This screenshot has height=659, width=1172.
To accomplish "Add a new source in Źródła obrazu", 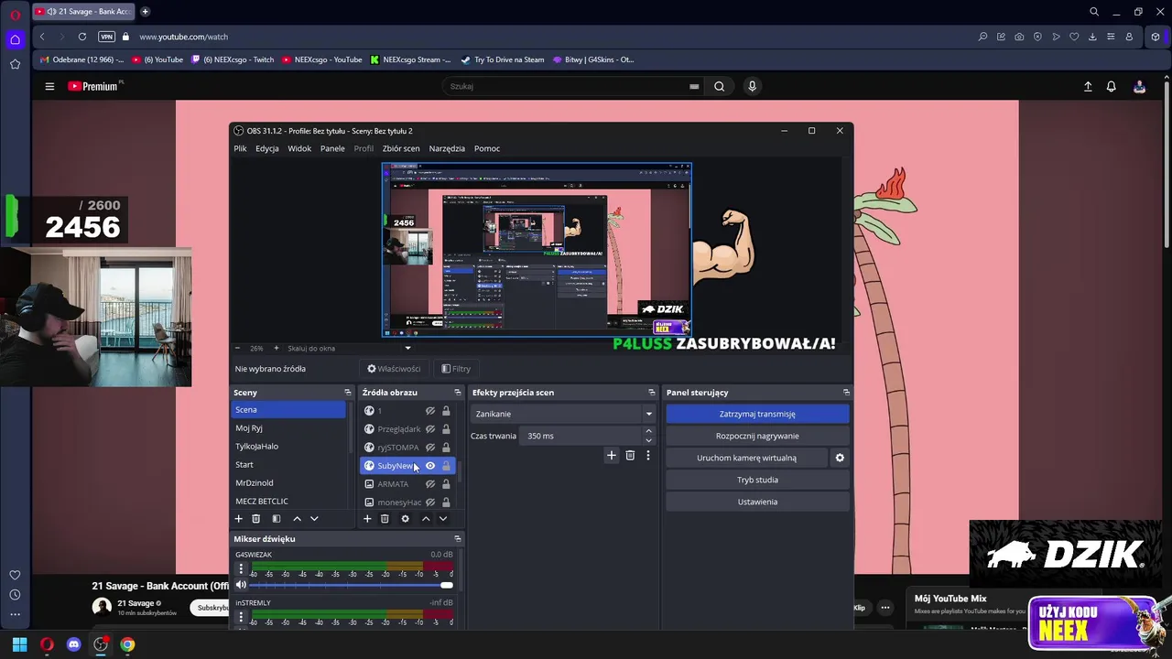I will 367,519.
